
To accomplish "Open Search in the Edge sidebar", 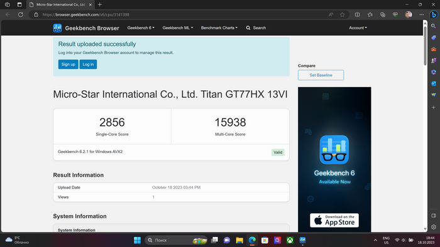I will point(434,26).
